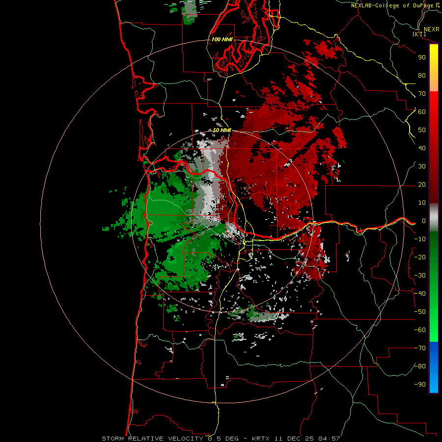Image resolution: width=442 pixels, height=442 pixels.
Task: Select the -40 value on the velocity scale
Action: coord(420,294)
